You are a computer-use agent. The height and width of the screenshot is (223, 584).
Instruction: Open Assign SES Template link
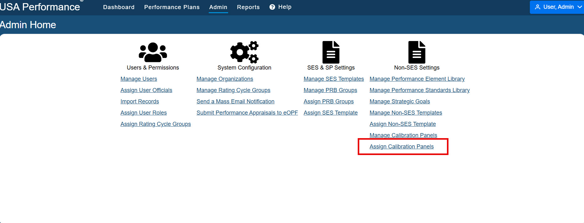(x=330, y=113)
